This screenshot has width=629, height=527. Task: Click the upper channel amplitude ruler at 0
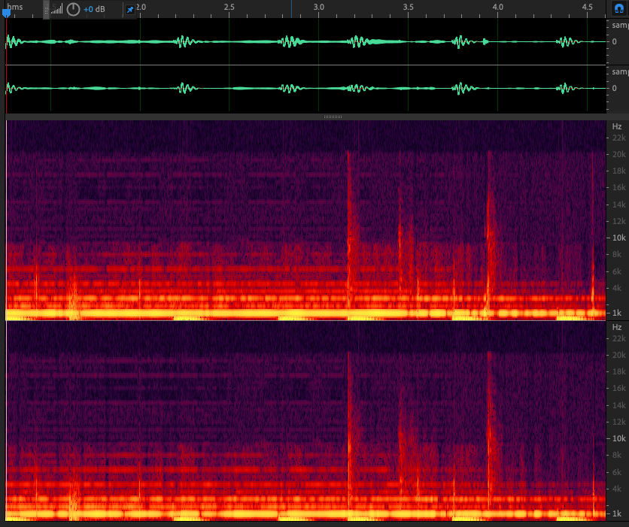point(615,41)
